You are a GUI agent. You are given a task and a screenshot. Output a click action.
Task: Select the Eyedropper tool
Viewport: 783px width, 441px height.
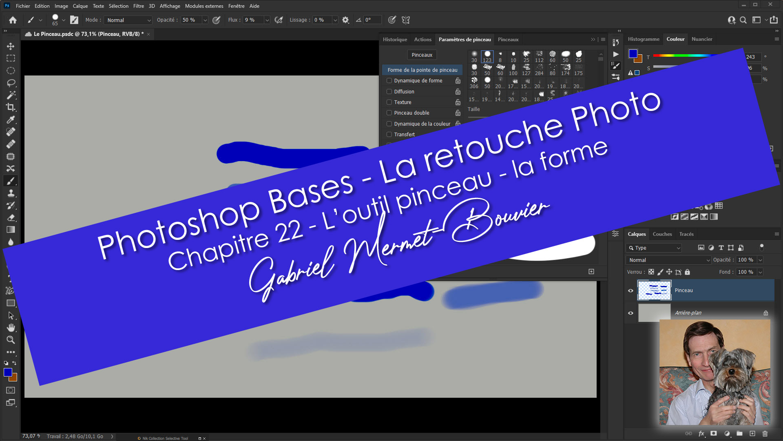(x=11, y=120)
